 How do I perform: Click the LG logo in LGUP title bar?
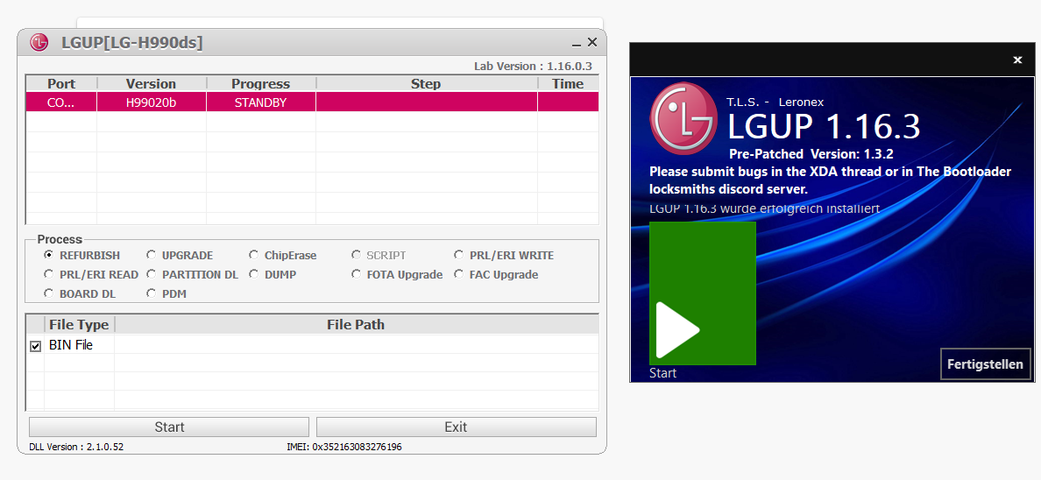point(39,43)
